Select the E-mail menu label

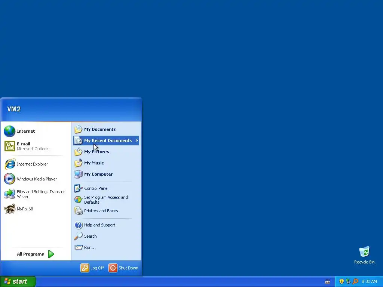tap(24, 144)
